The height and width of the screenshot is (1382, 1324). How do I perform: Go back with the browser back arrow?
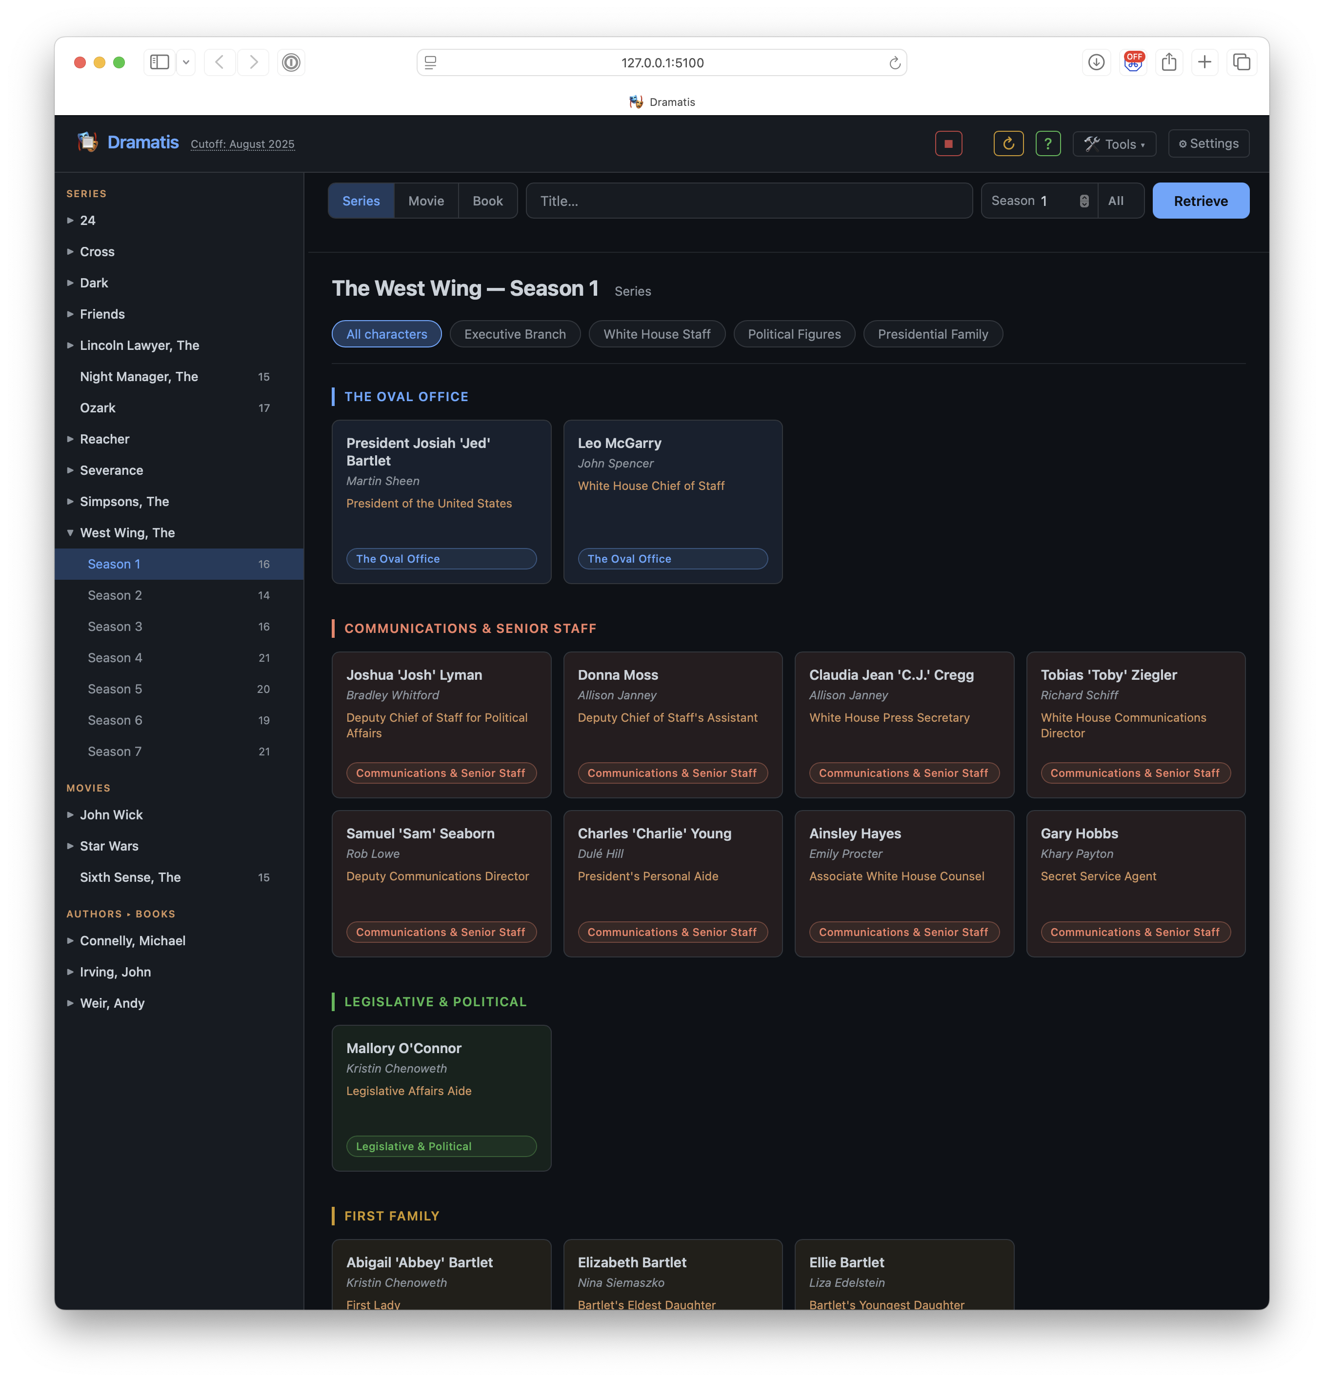click(219, 62)
